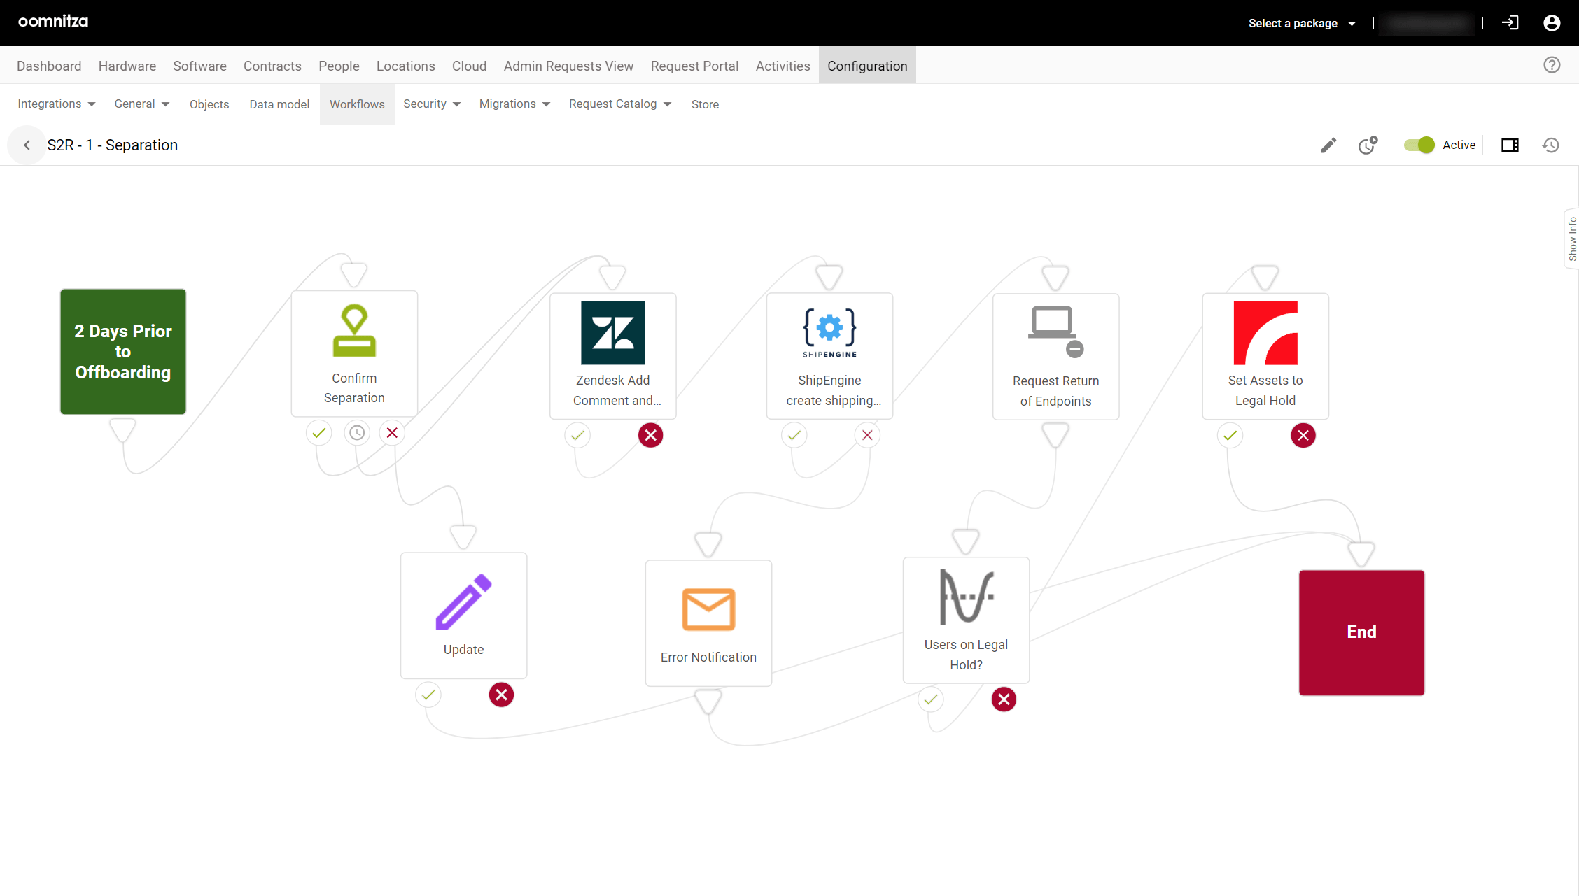
Task: Click the red X output under Users on Legal Hold
Action: coord(1004,699)
